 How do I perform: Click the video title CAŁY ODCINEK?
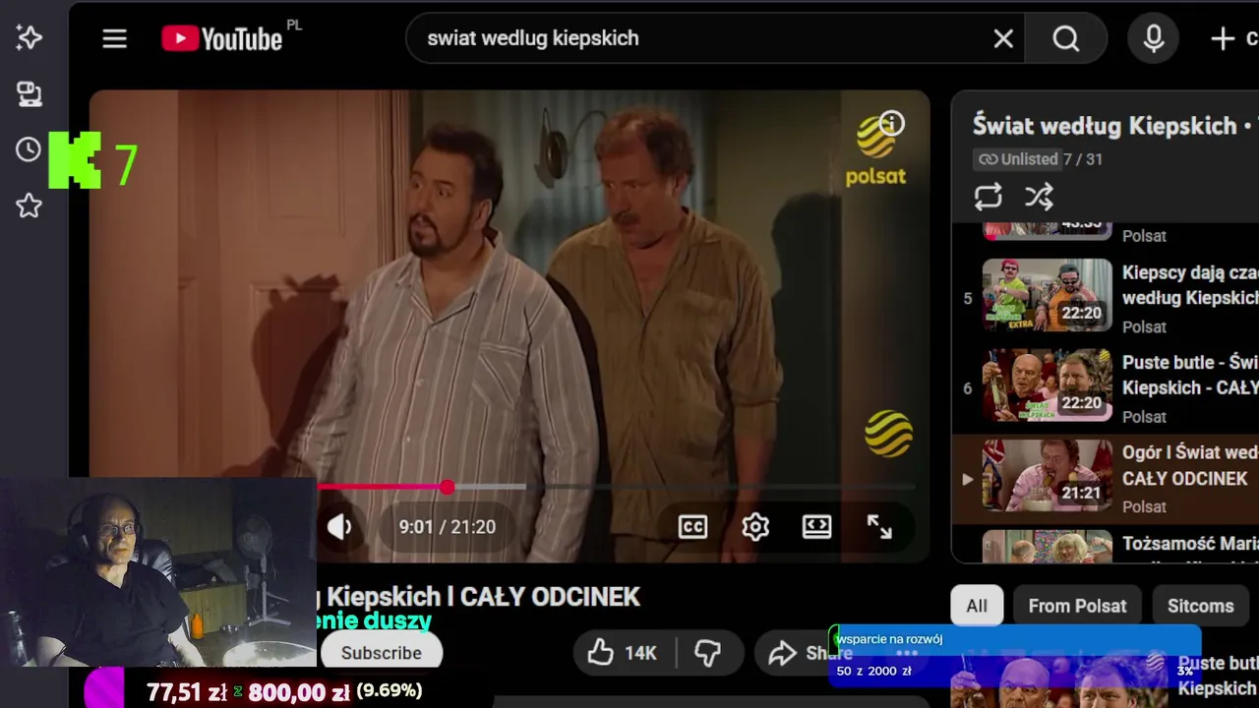click(550, 597)
